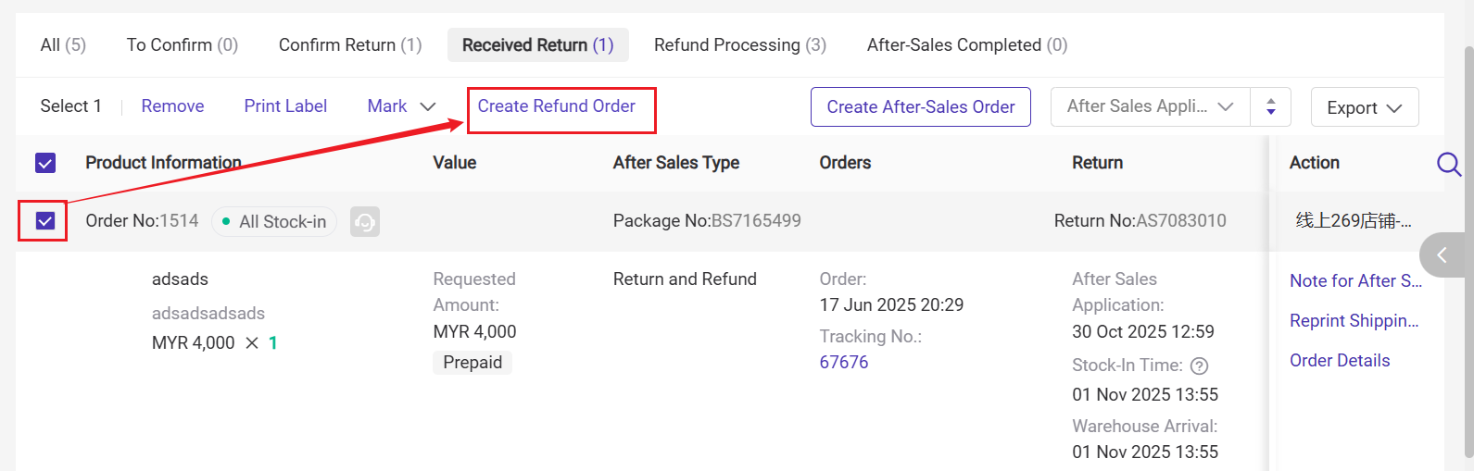Screen dimensions: 1474x471
Task: Click the customer service headset icon
Action: (x=365, y=222)
